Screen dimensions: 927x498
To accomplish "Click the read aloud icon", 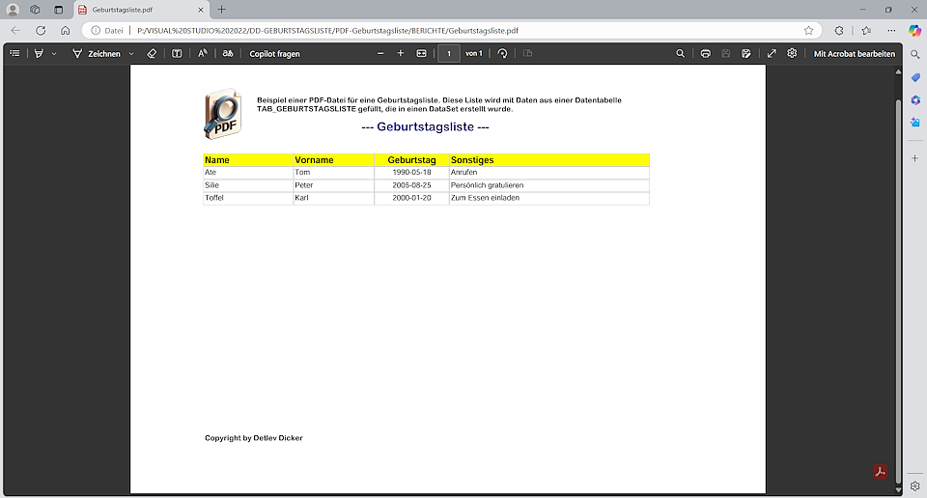I will click(x=203, y=54).
